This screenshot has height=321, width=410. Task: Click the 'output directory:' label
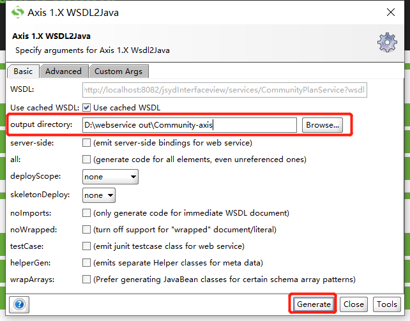(42, 124)
